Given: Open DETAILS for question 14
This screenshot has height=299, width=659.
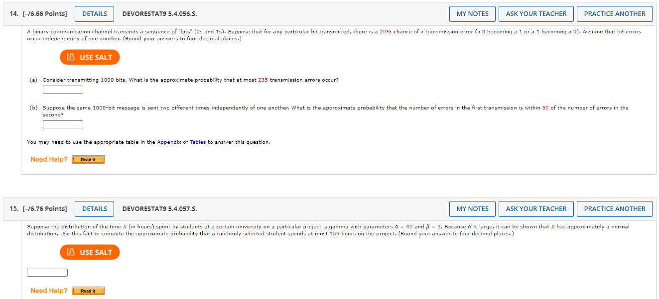Looking at the screenshot, I should tap(94, 13).
